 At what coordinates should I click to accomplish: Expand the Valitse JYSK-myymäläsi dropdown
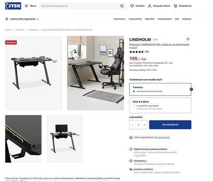[38, 19]
